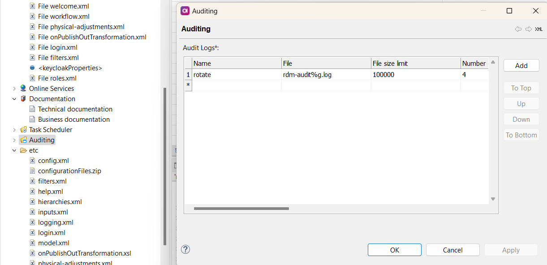Click the forward arrow in Auditing header
Screen dimensions: 547x265
[529, 29]
